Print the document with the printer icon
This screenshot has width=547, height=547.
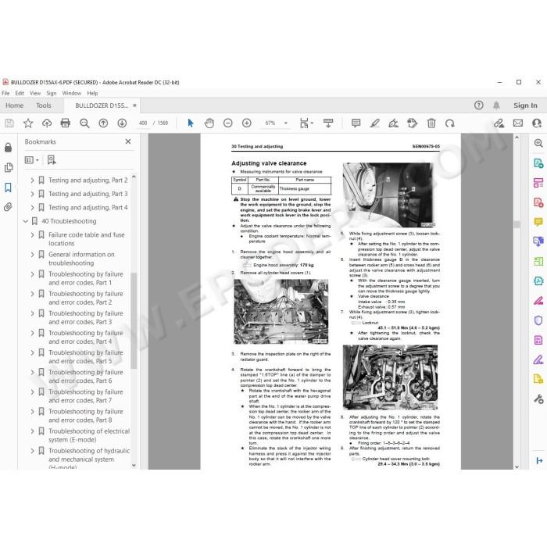65,123
